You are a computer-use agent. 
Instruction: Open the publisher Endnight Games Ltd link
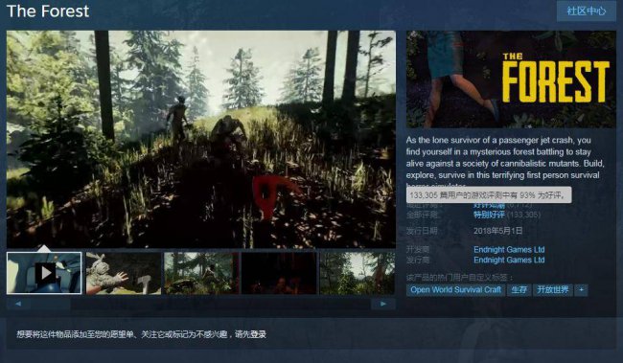[509, 260]
